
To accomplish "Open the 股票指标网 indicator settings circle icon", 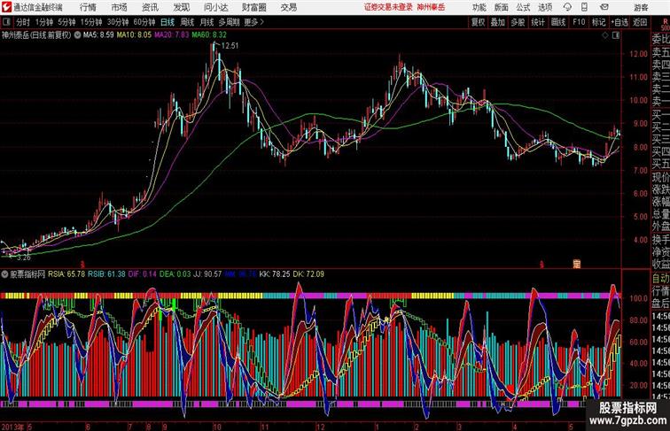I will click(x=4, y=274).
